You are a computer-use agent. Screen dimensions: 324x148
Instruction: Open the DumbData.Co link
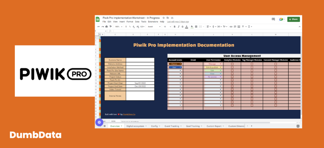tap(129, 114)
